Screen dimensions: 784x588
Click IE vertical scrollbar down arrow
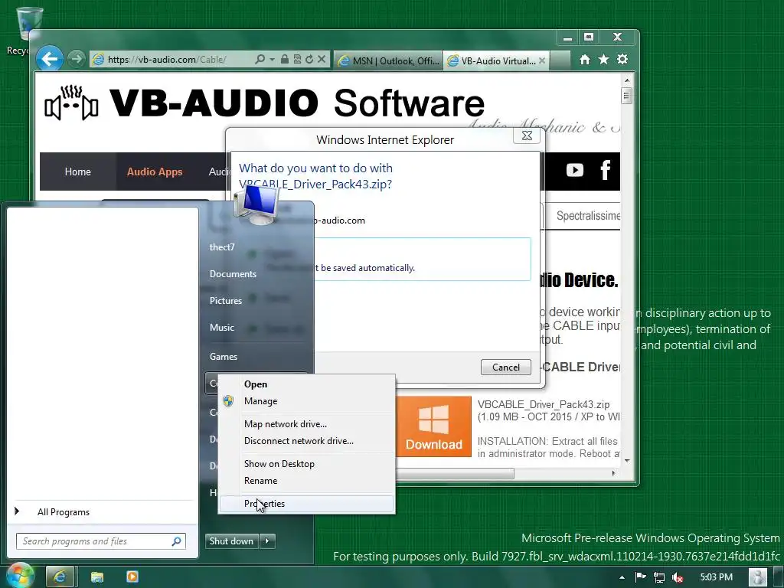point(627,460)
